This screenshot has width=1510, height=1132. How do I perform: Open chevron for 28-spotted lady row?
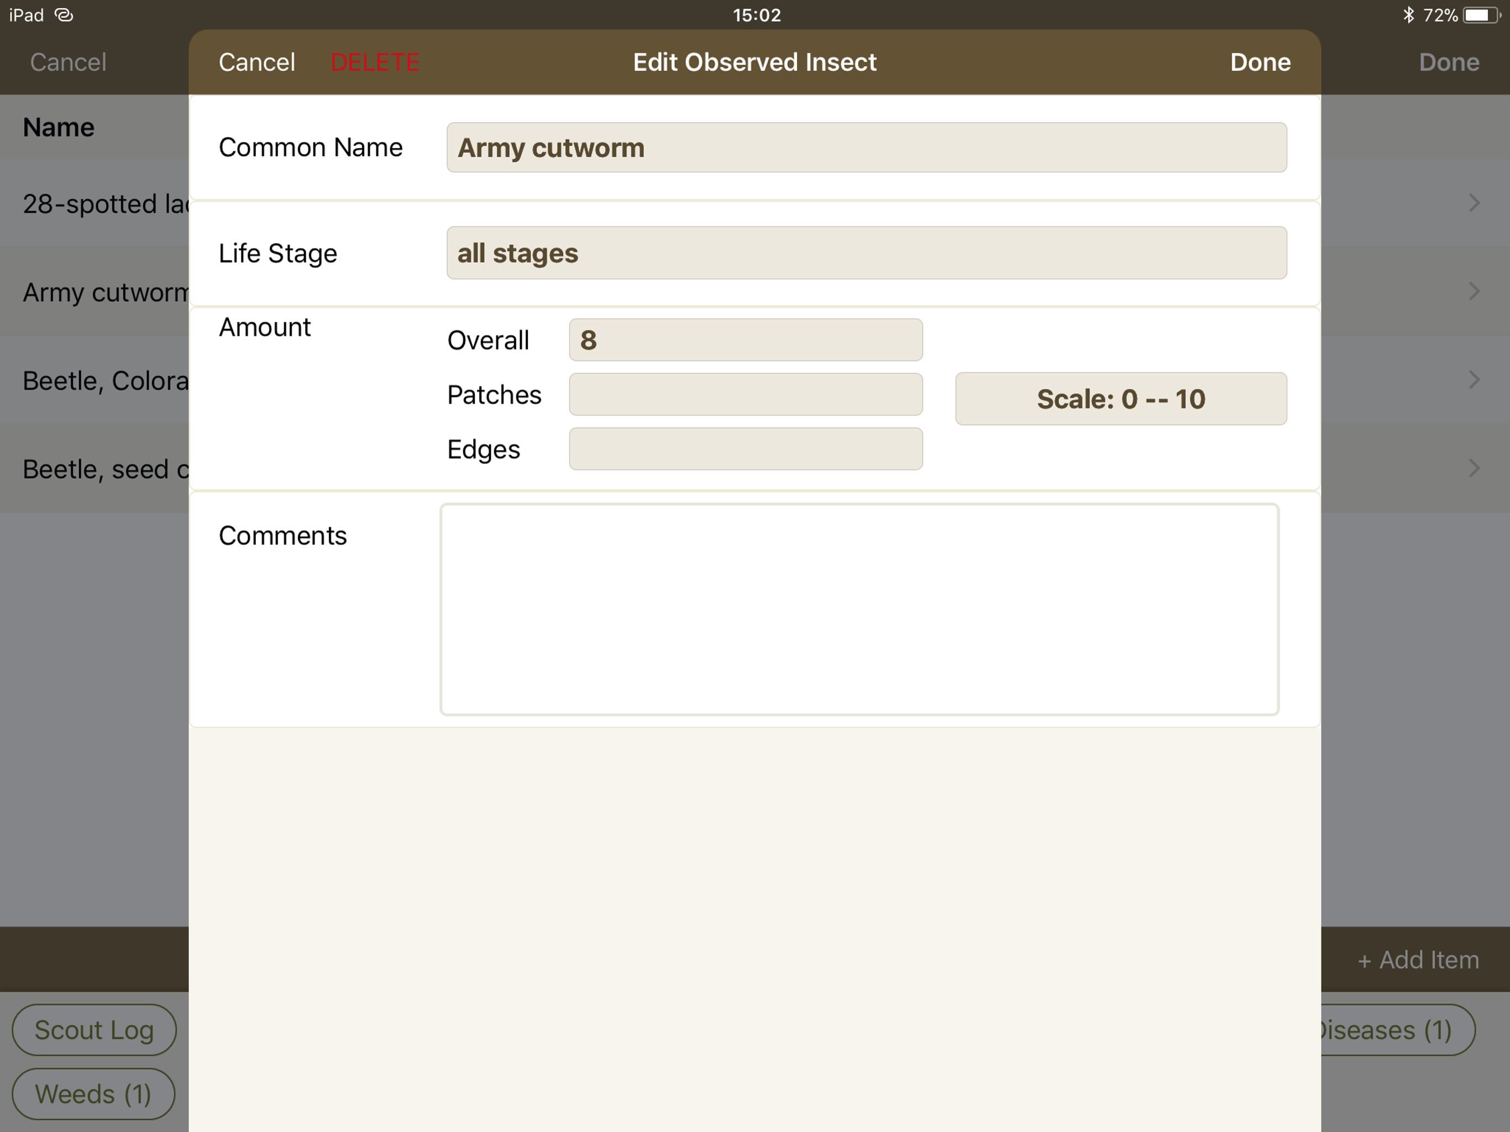tap(1475, 203)
